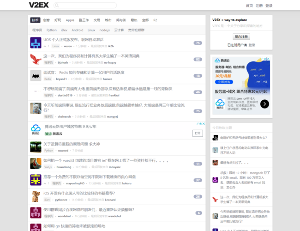
Task: Click Tencent Cloud logo in feed ad
Action: tap(36, 129)
